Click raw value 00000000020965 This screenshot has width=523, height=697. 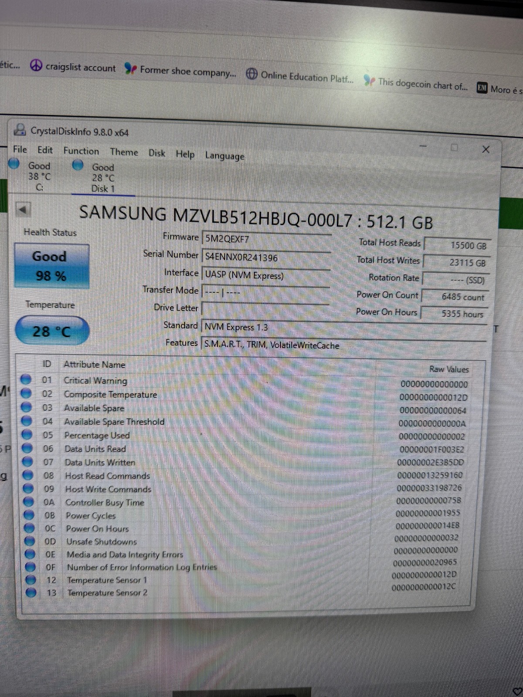click(425, 563)
